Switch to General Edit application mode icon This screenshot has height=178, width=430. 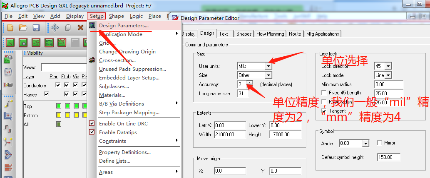coord(10,43)
